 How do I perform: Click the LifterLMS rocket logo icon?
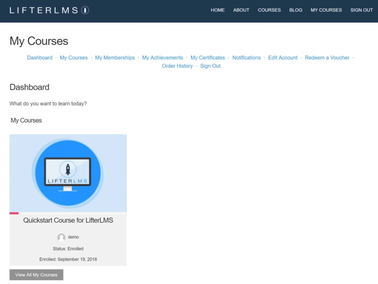coord(85,10)
